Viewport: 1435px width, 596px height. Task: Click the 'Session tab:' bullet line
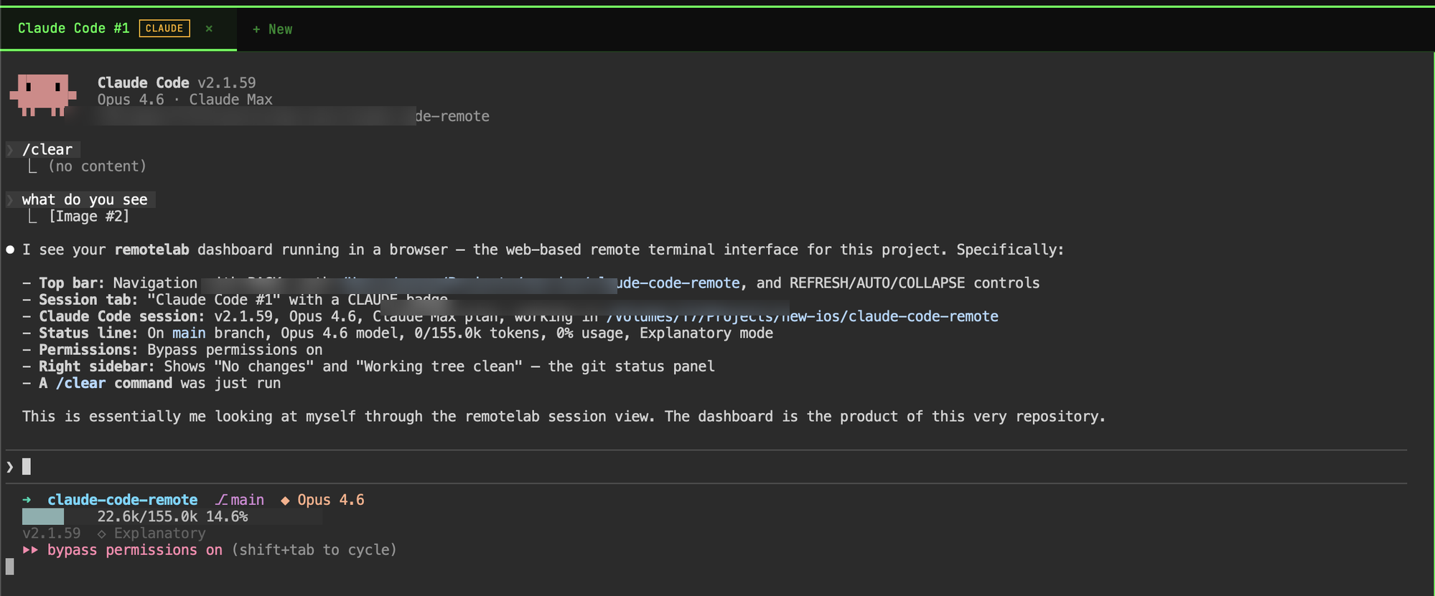tap(235, 300)
